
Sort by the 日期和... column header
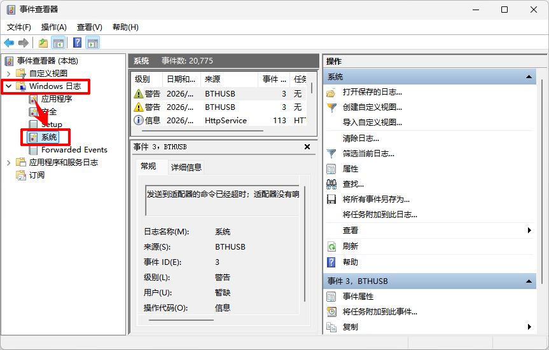click(181, 79)
